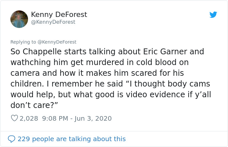Open the @KennyDeForest handle under the name
The height and width of the screenshot is (147, 228).
click(x=53, y=22)
